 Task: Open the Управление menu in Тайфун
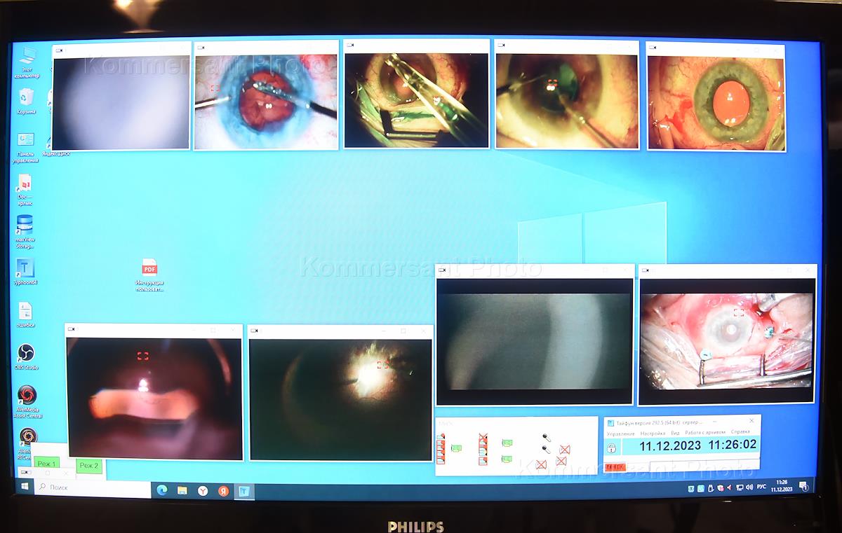621,433
